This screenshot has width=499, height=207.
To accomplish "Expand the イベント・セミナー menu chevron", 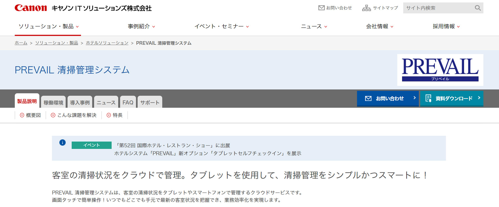I will point(247,27).
